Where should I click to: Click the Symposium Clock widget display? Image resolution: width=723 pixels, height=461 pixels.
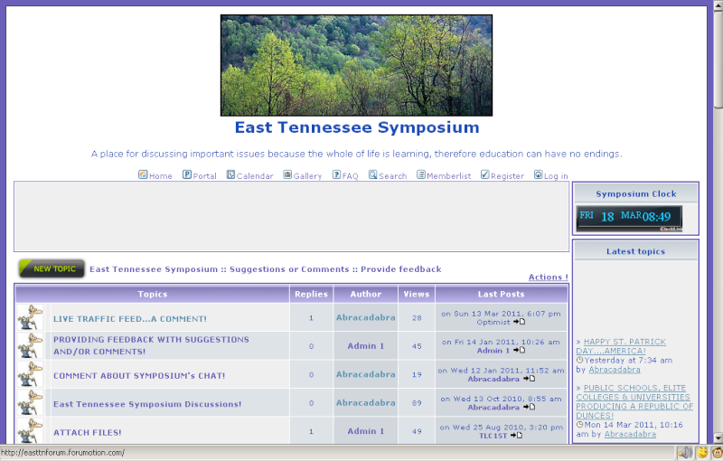click(x=629, y=219)
